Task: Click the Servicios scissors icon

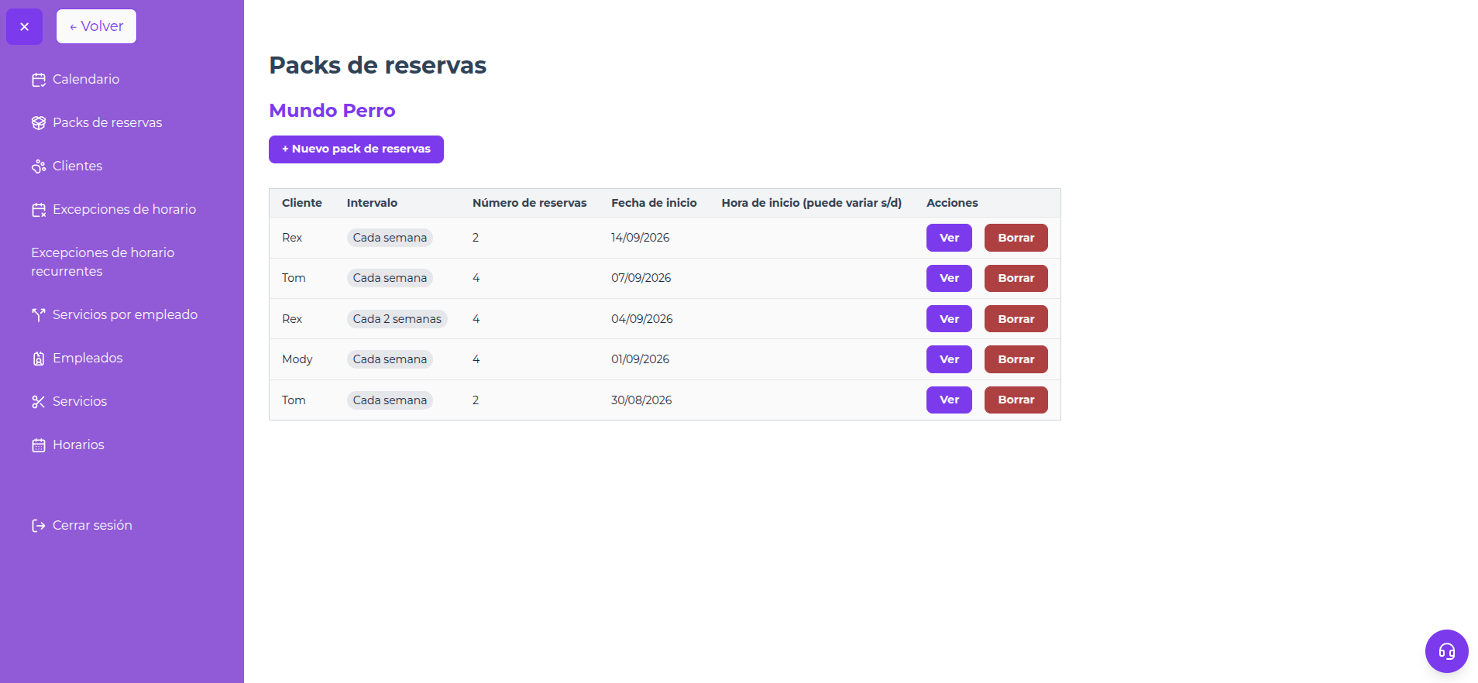Action: (39, 402)
